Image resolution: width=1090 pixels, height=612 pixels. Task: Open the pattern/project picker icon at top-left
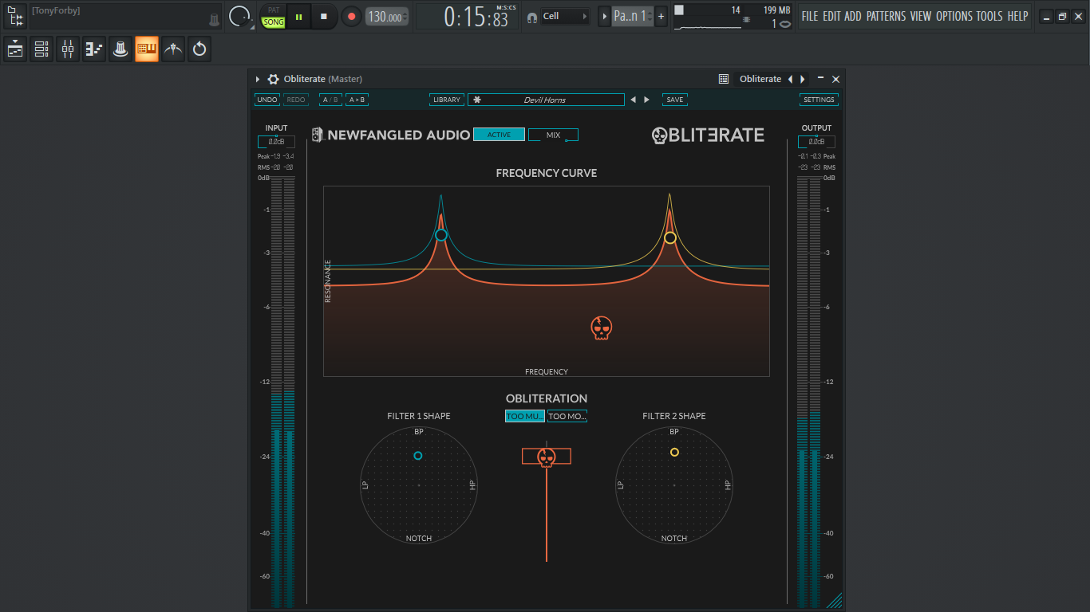point(14,16)
